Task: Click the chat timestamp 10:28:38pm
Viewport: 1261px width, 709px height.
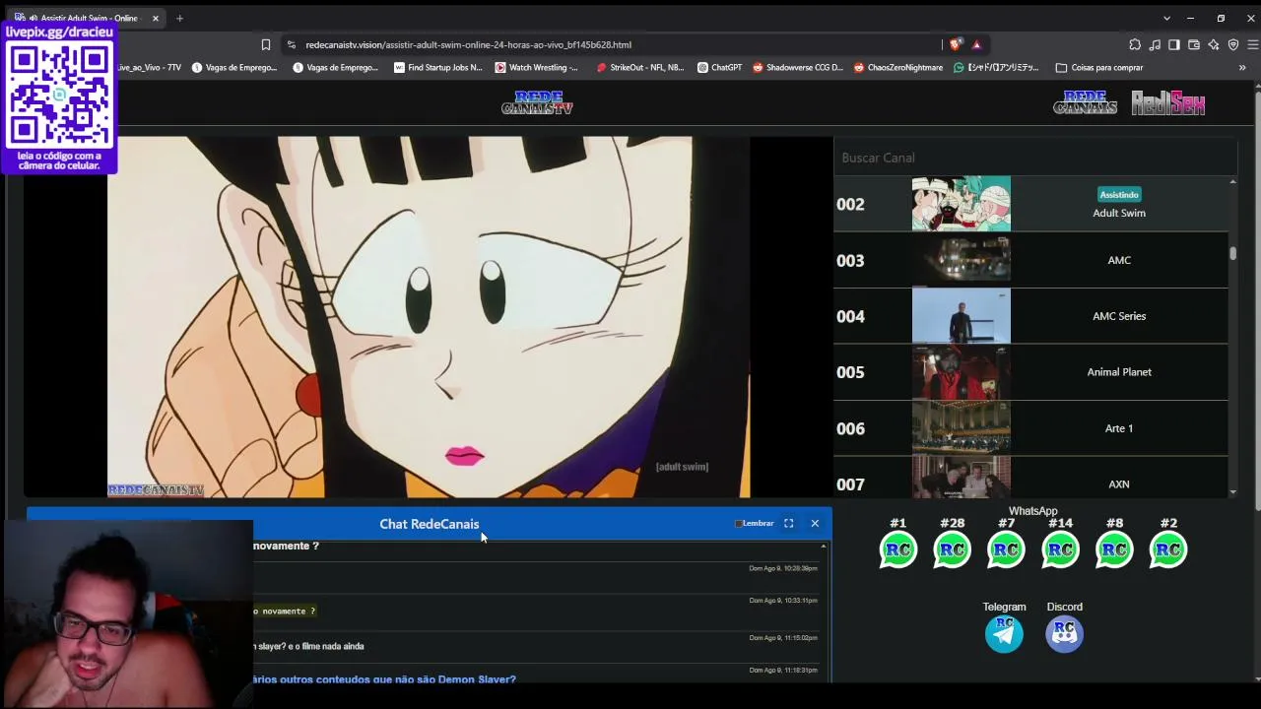Action: 783,568
